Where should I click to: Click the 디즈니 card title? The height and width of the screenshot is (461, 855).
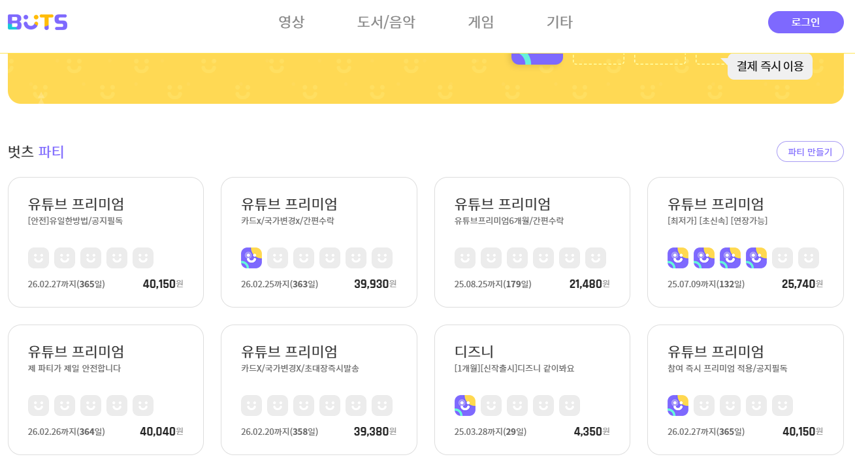(474, 351)
